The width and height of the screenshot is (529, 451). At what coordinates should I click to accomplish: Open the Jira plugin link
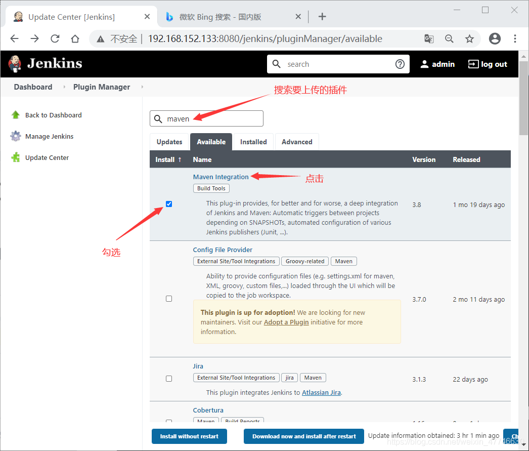tap(198, 366)
